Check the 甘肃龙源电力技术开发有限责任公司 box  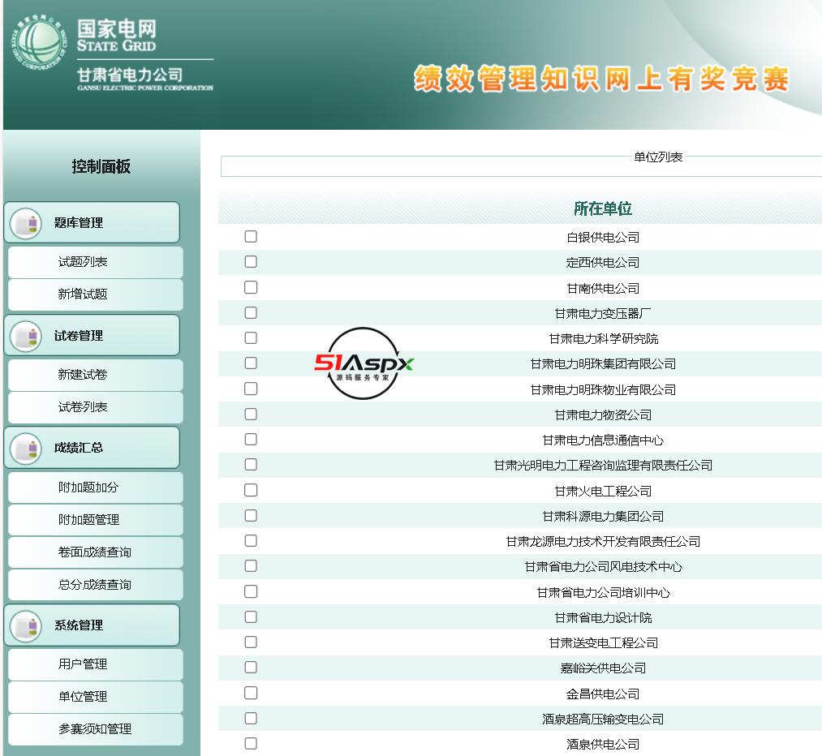point(251,541)
